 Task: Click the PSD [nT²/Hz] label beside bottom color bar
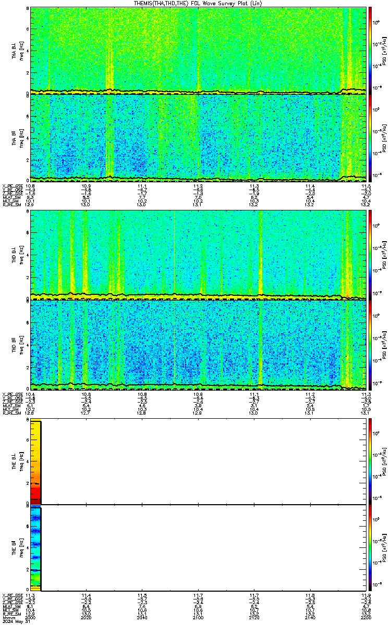coord(385,548)
